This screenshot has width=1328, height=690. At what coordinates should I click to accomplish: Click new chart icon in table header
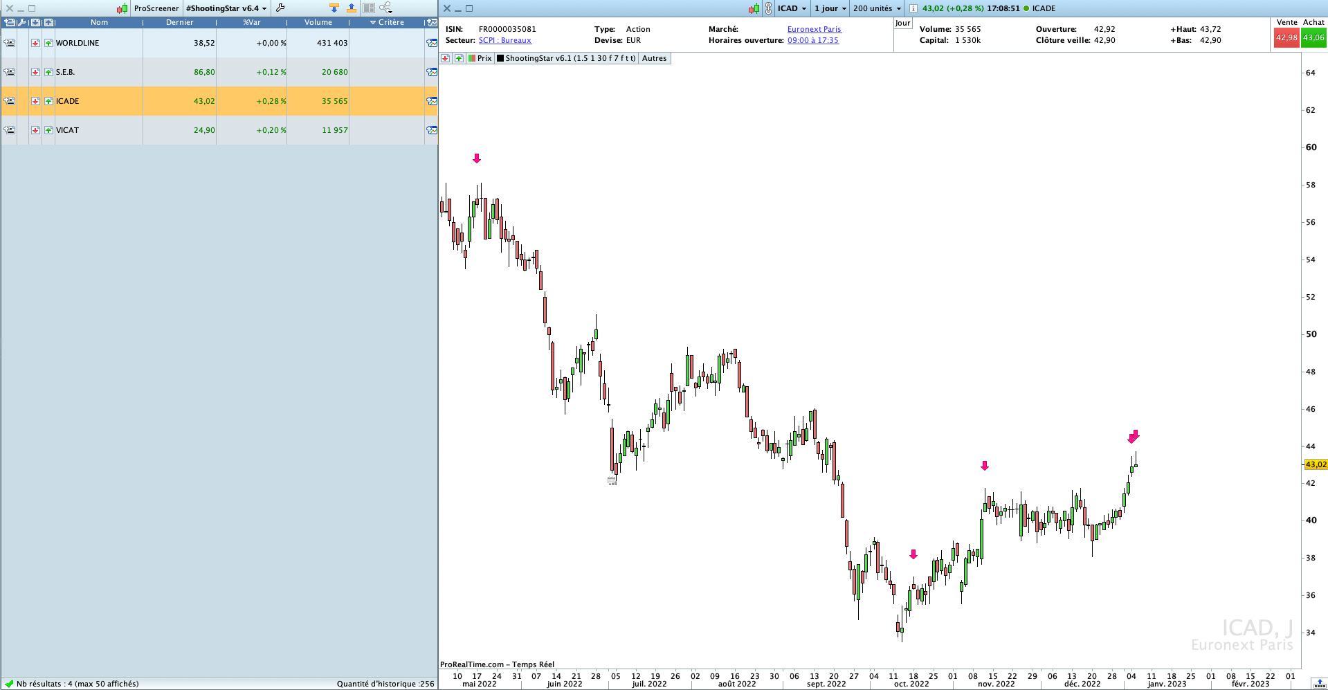(x=432, y=22)
